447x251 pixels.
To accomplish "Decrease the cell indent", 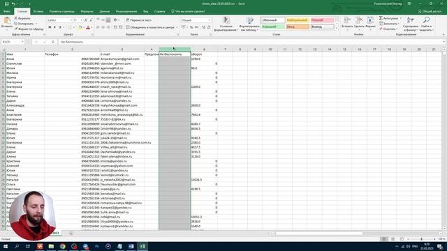I will [x=115, y=27].
